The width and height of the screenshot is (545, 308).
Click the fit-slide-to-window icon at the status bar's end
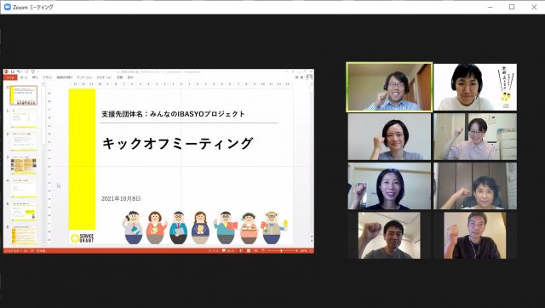(x=311, y=251)
